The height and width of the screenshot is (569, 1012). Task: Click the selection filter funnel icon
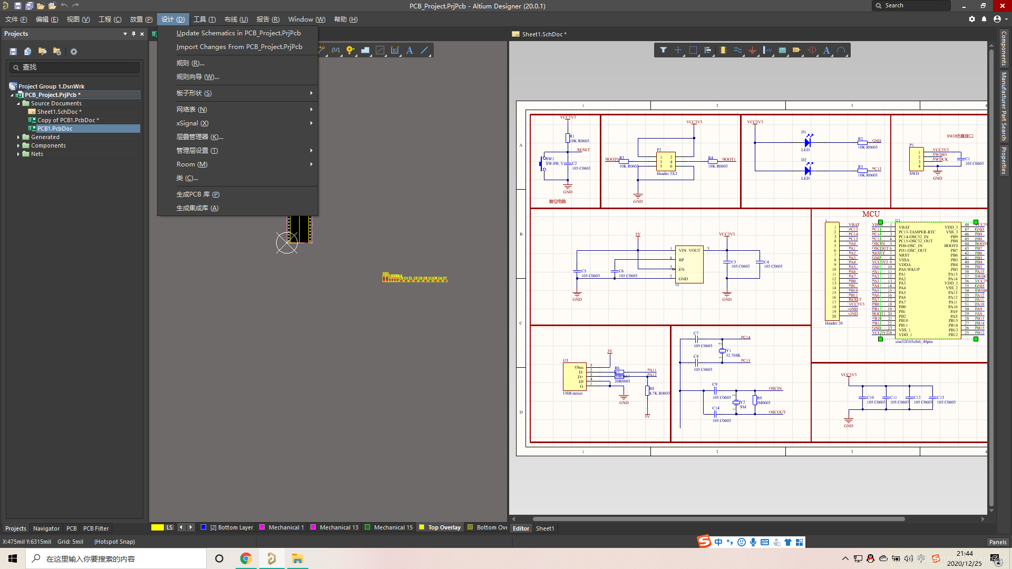(x=663, y=50)
